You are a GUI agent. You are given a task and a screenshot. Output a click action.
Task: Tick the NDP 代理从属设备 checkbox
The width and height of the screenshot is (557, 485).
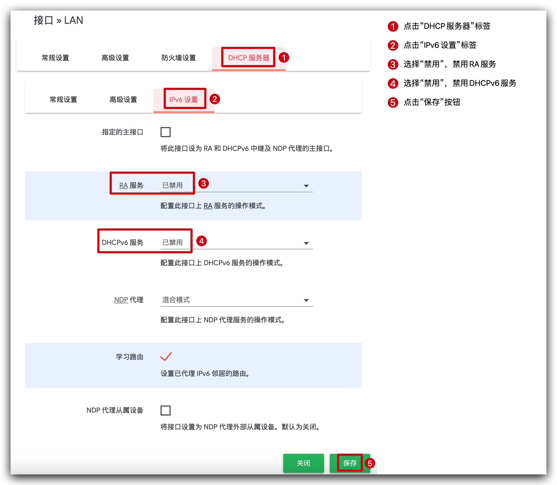tap(166, 410)
